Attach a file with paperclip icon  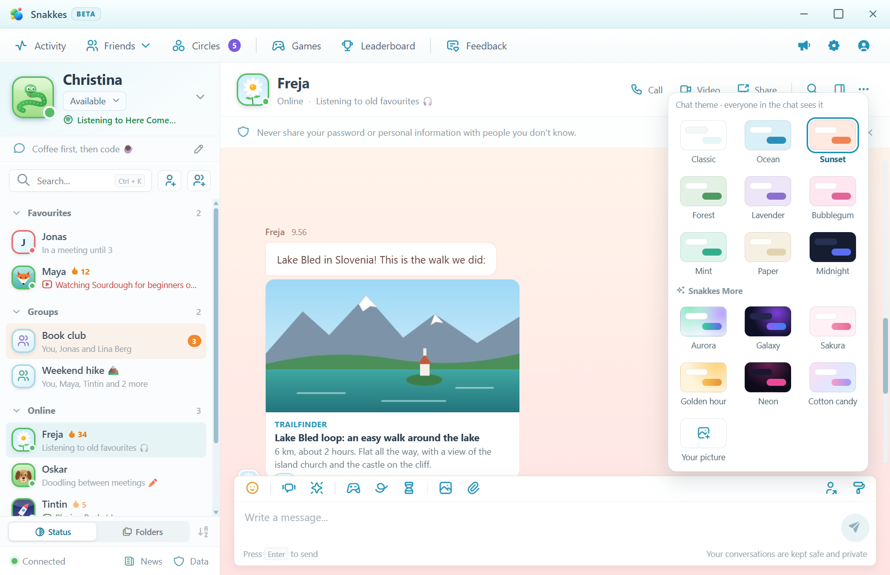click(x=473, y=488)
